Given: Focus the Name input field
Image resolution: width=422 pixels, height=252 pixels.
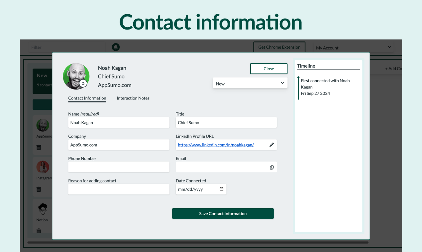Looking at the screenshot, I should click(x=119, y=122).
